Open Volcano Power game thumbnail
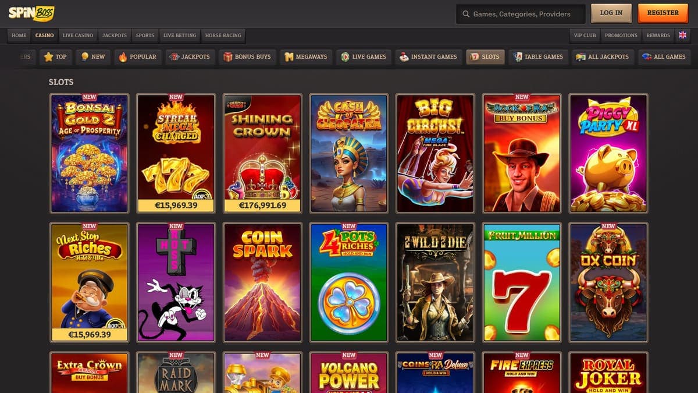Image resolution: width=698 pixels, height=393 pixels. pyautogui.click(x=349, y=373)
